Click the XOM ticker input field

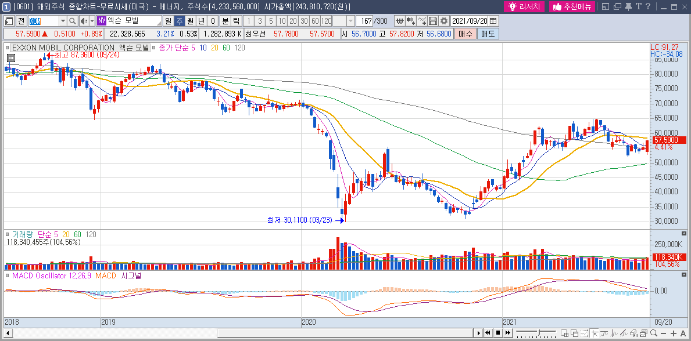(x=43, y=21)
